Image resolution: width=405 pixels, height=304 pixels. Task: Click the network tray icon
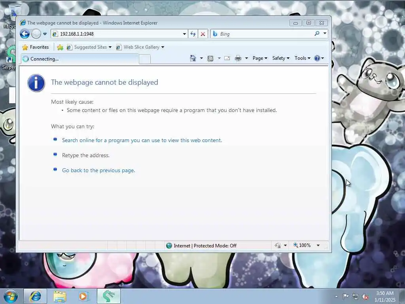tap(356, 296)
